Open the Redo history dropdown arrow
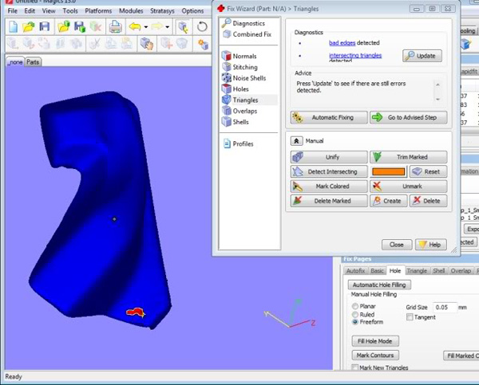Image resolution: width=479 pixels, height=385 pixels. click(168, 26)
